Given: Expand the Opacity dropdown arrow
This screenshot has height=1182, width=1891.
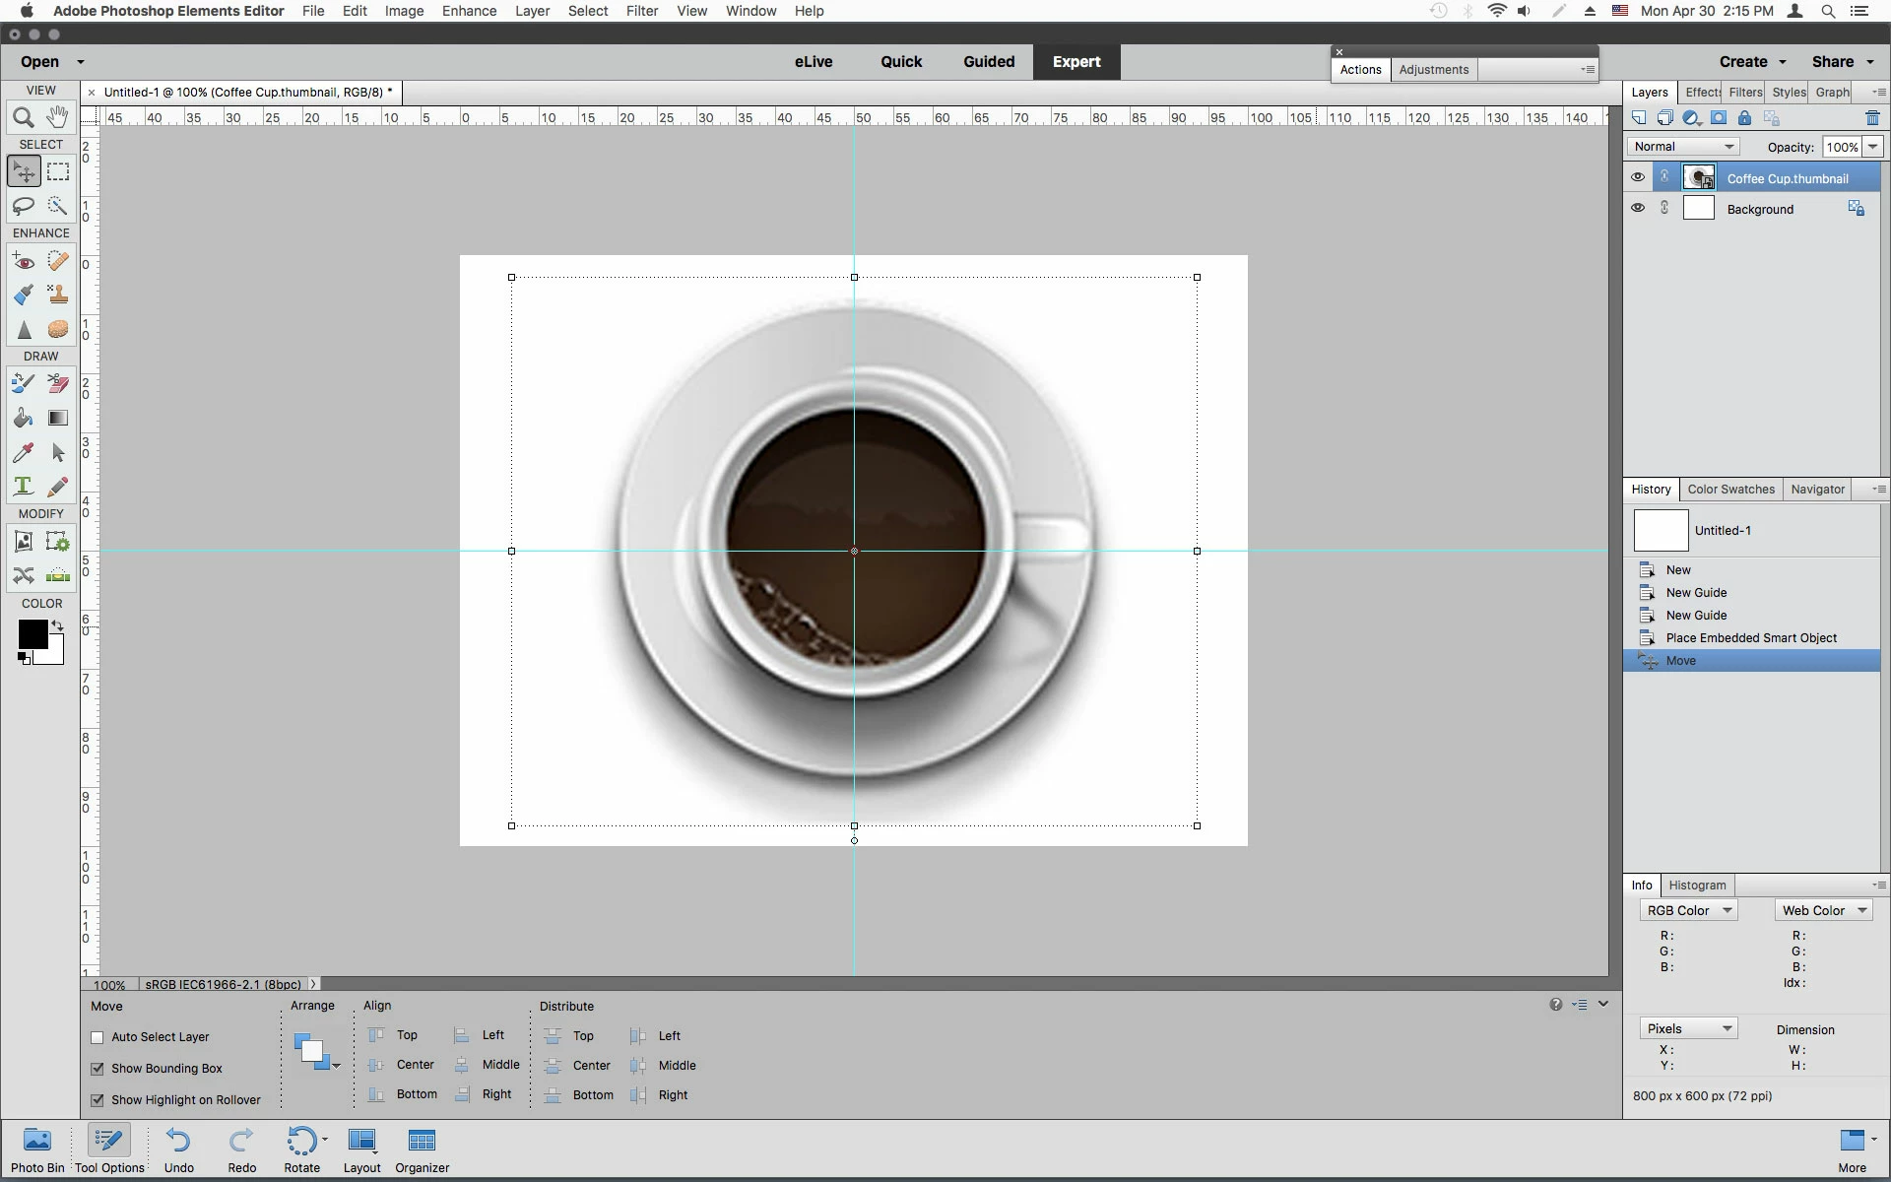Looking at the screenshot, I should pos(1872,147).
